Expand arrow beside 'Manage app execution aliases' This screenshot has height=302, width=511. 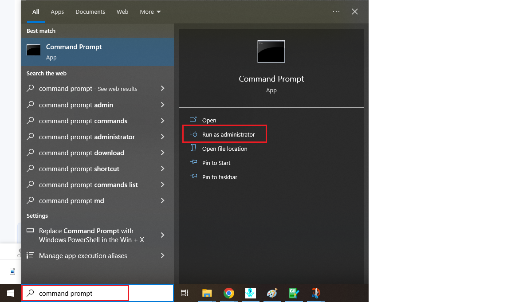[x=163, y=256]
